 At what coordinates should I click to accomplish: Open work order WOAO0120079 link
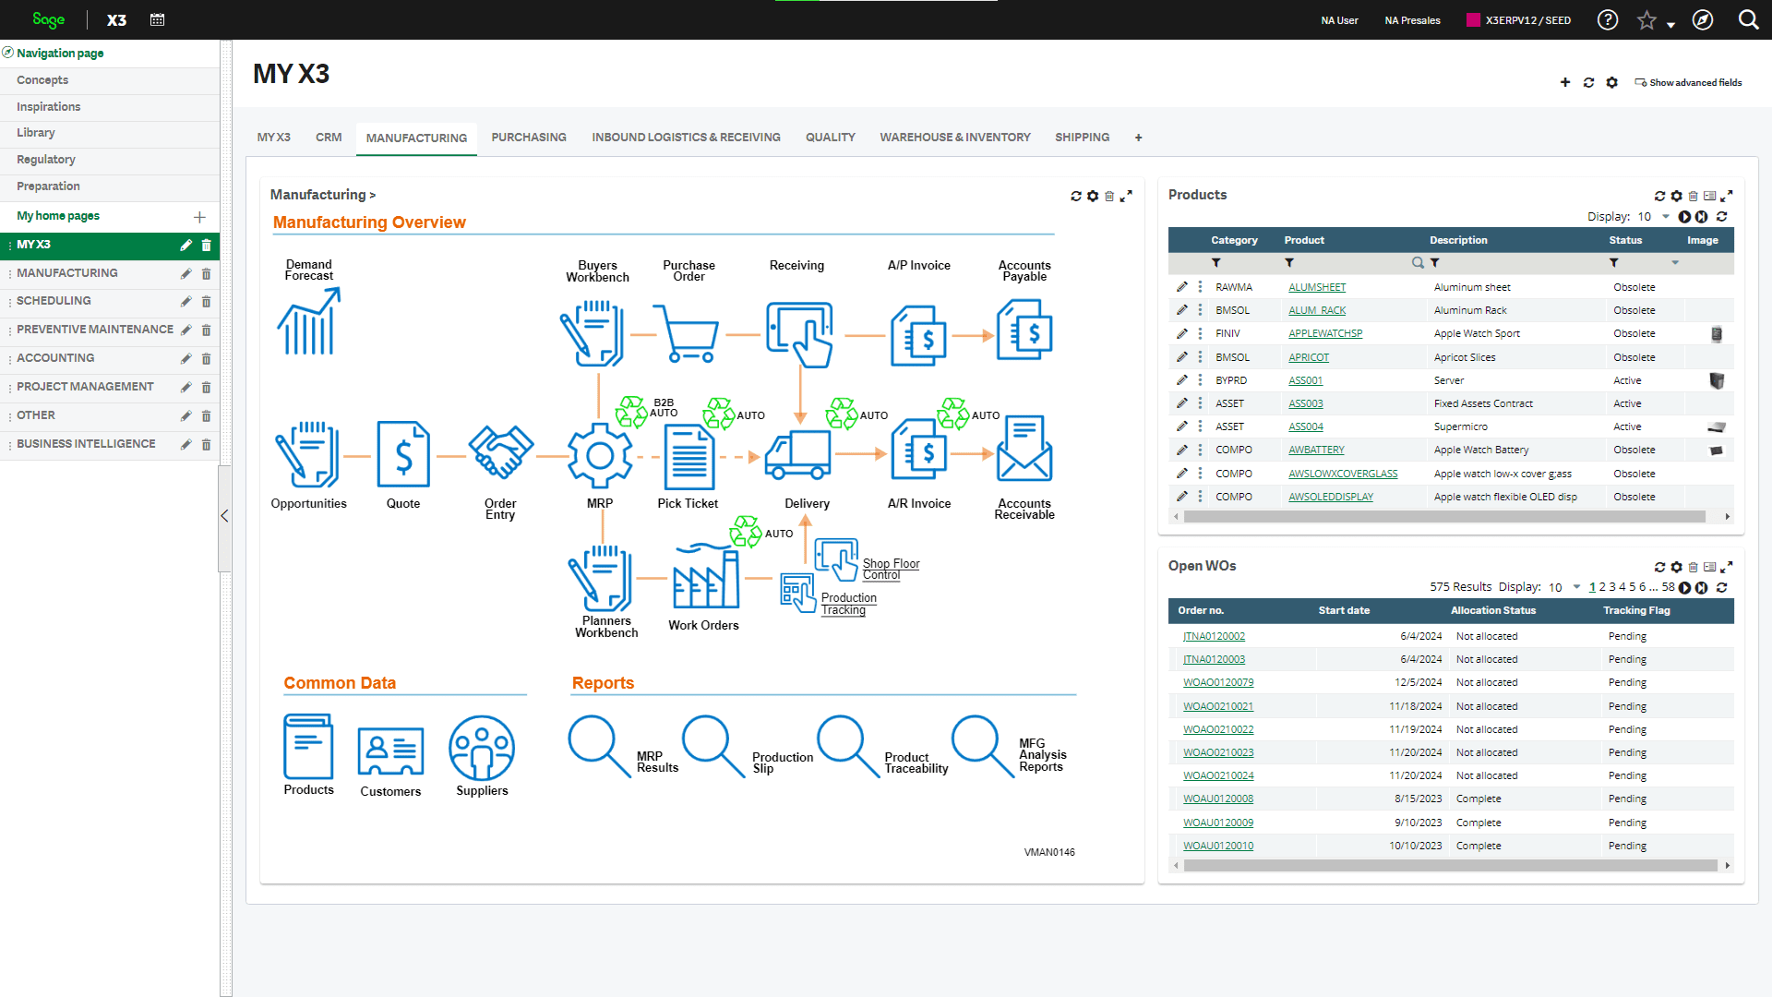pos(1218,683)
